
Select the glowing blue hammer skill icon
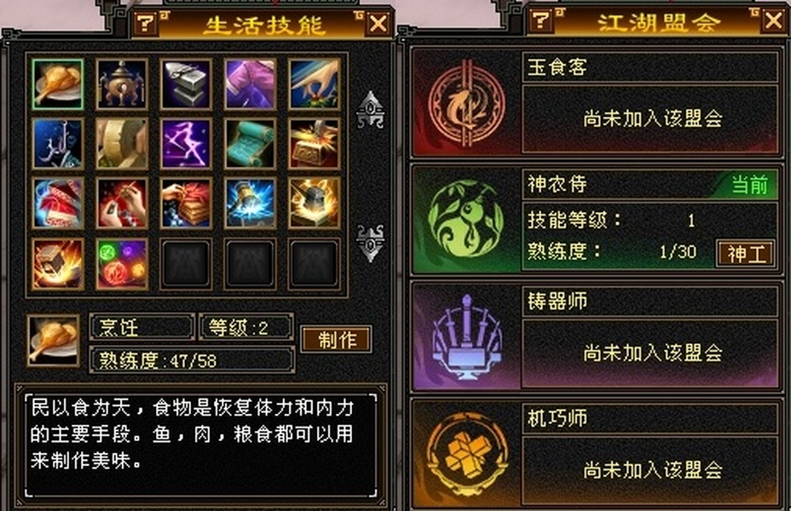pos(250,203)
